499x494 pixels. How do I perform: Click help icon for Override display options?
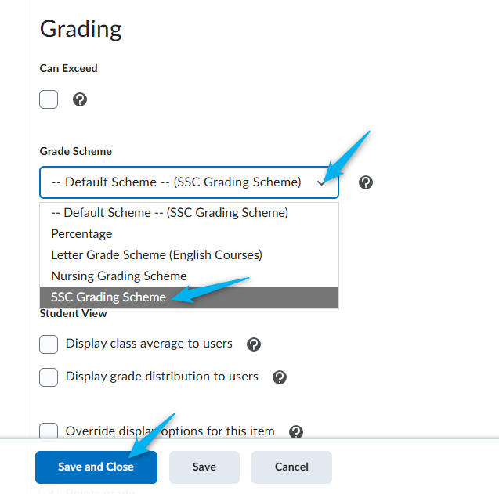coord(296,432)
